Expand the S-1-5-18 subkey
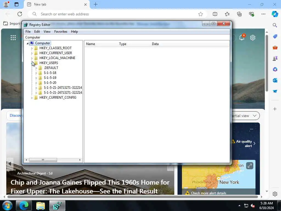Image resolution: width=281 pixels, height=211 pixels. [36, 73]
